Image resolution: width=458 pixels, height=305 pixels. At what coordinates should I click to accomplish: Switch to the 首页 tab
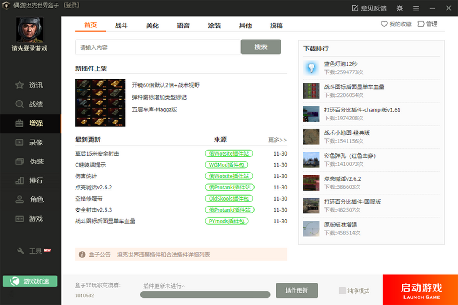point(90,26)
